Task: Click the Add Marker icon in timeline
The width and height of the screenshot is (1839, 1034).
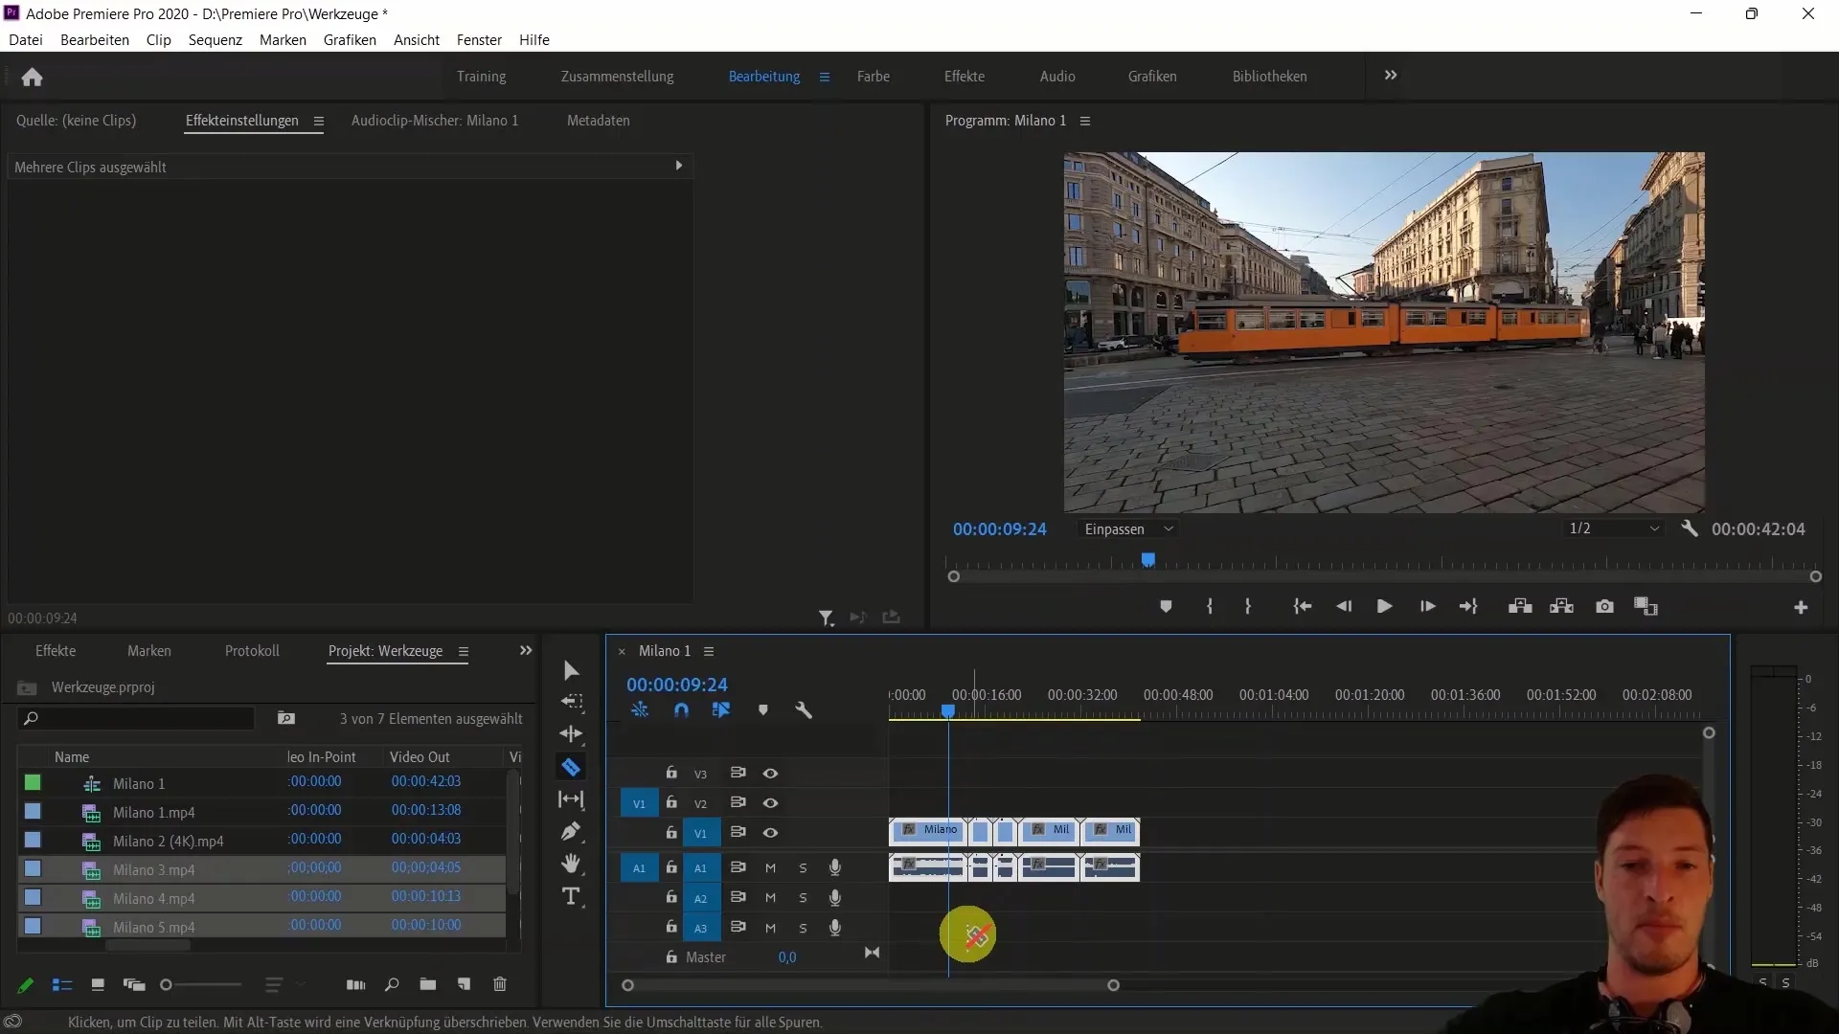Action: point(762,709)
